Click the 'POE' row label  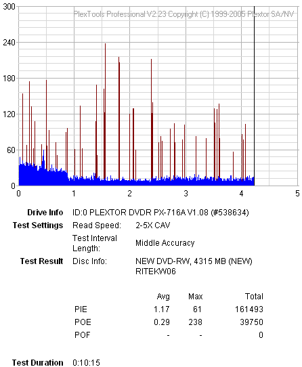[x=83, y=322]
